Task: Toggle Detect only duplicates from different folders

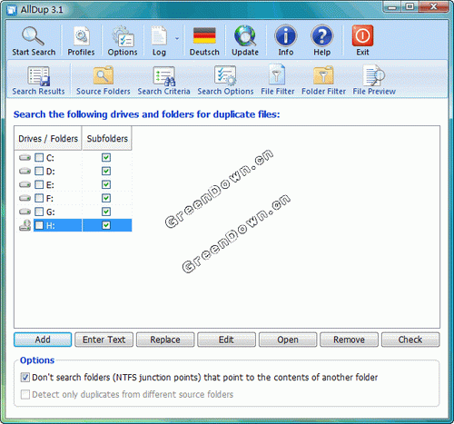Action: click(25, 395)
